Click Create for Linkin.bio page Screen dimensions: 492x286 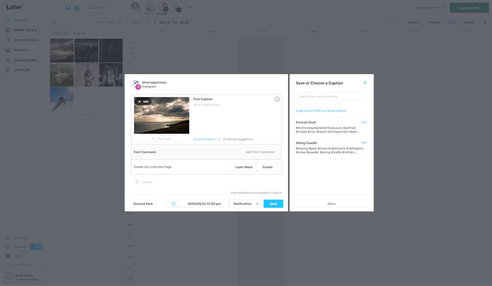tap(267, 167)
